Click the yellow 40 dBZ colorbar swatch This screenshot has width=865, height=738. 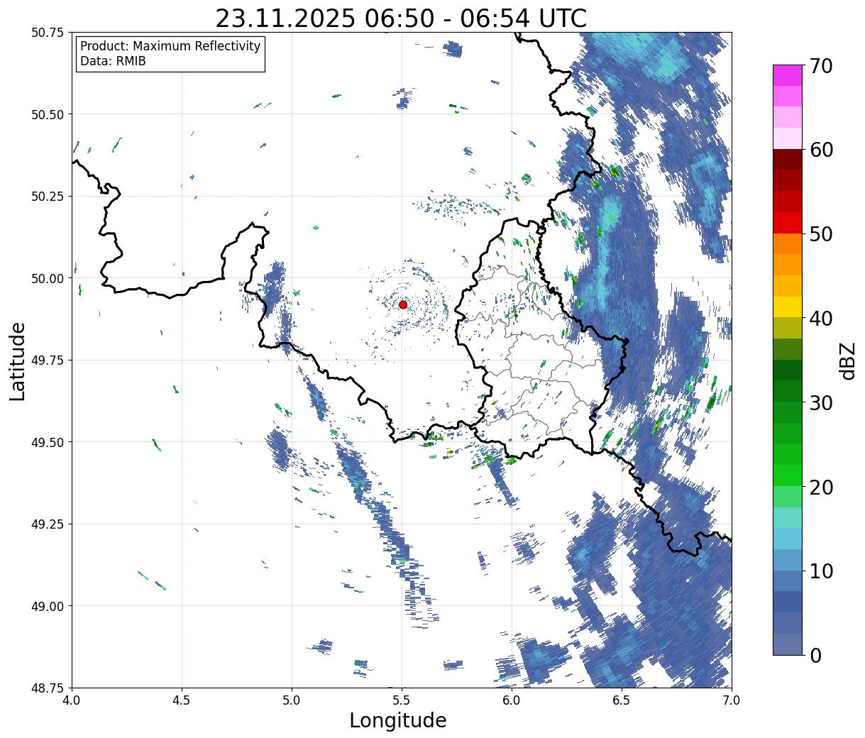pos(788,307)
